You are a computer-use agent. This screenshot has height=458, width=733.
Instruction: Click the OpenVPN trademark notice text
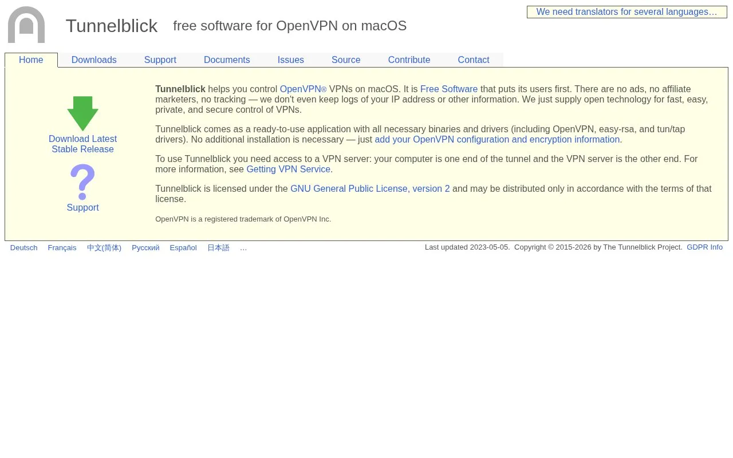pyautogui.click(x=243, y=219)
